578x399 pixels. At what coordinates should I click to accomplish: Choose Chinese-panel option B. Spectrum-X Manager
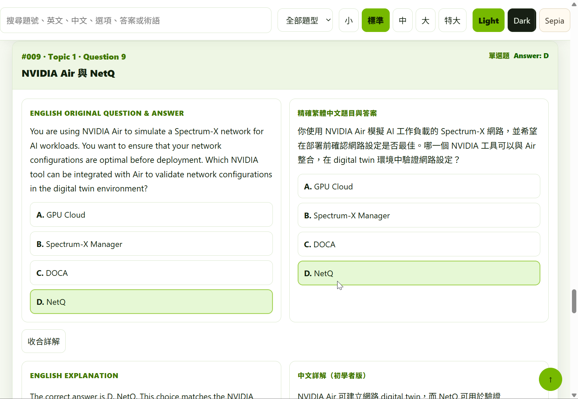pyautogui.click(x=419, y=215)
